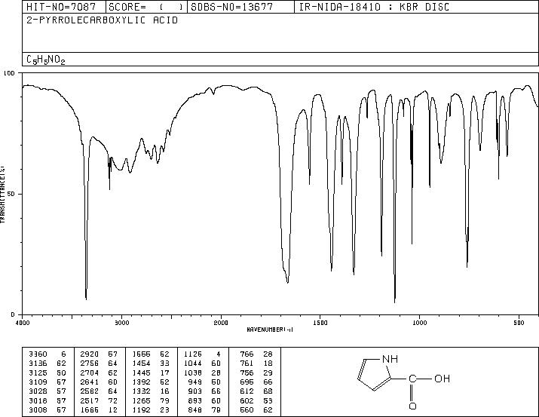The image size is (539, 417).
Task: Click the HIT-NO=7087 header cell
Action: click(61, 7)
